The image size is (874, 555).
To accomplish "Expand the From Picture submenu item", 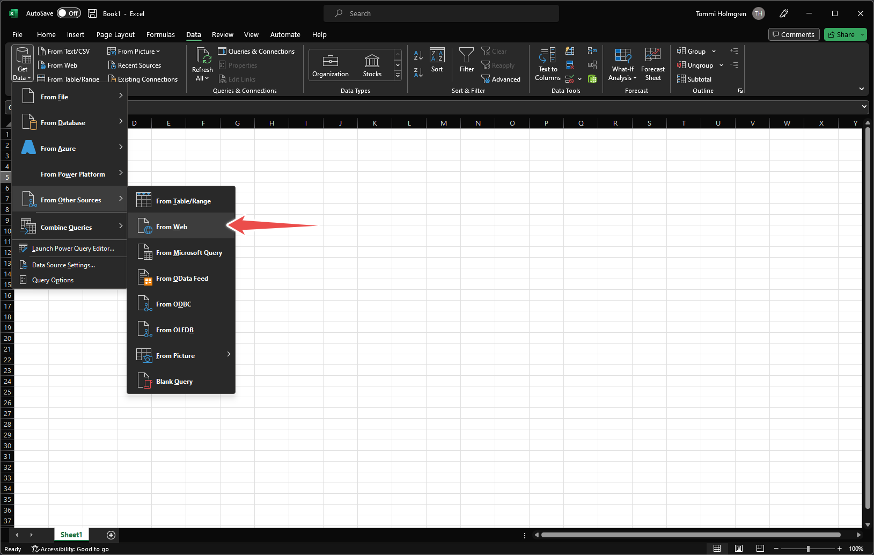I will tap(181, 356).
